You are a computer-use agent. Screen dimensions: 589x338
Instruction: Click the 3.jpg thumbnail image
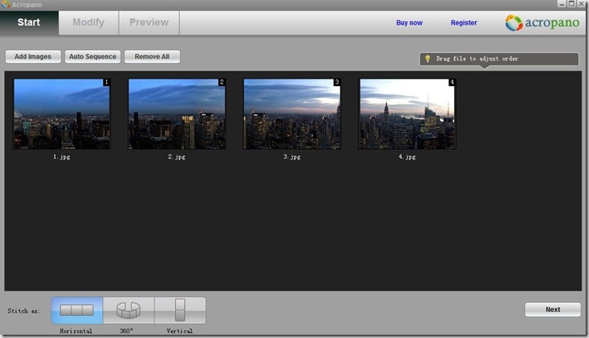tap(292, 114)
